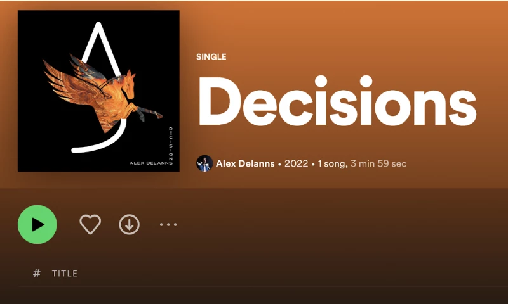Open the three-dots more options menu
The image size is (508, 304).
[168, 225]
